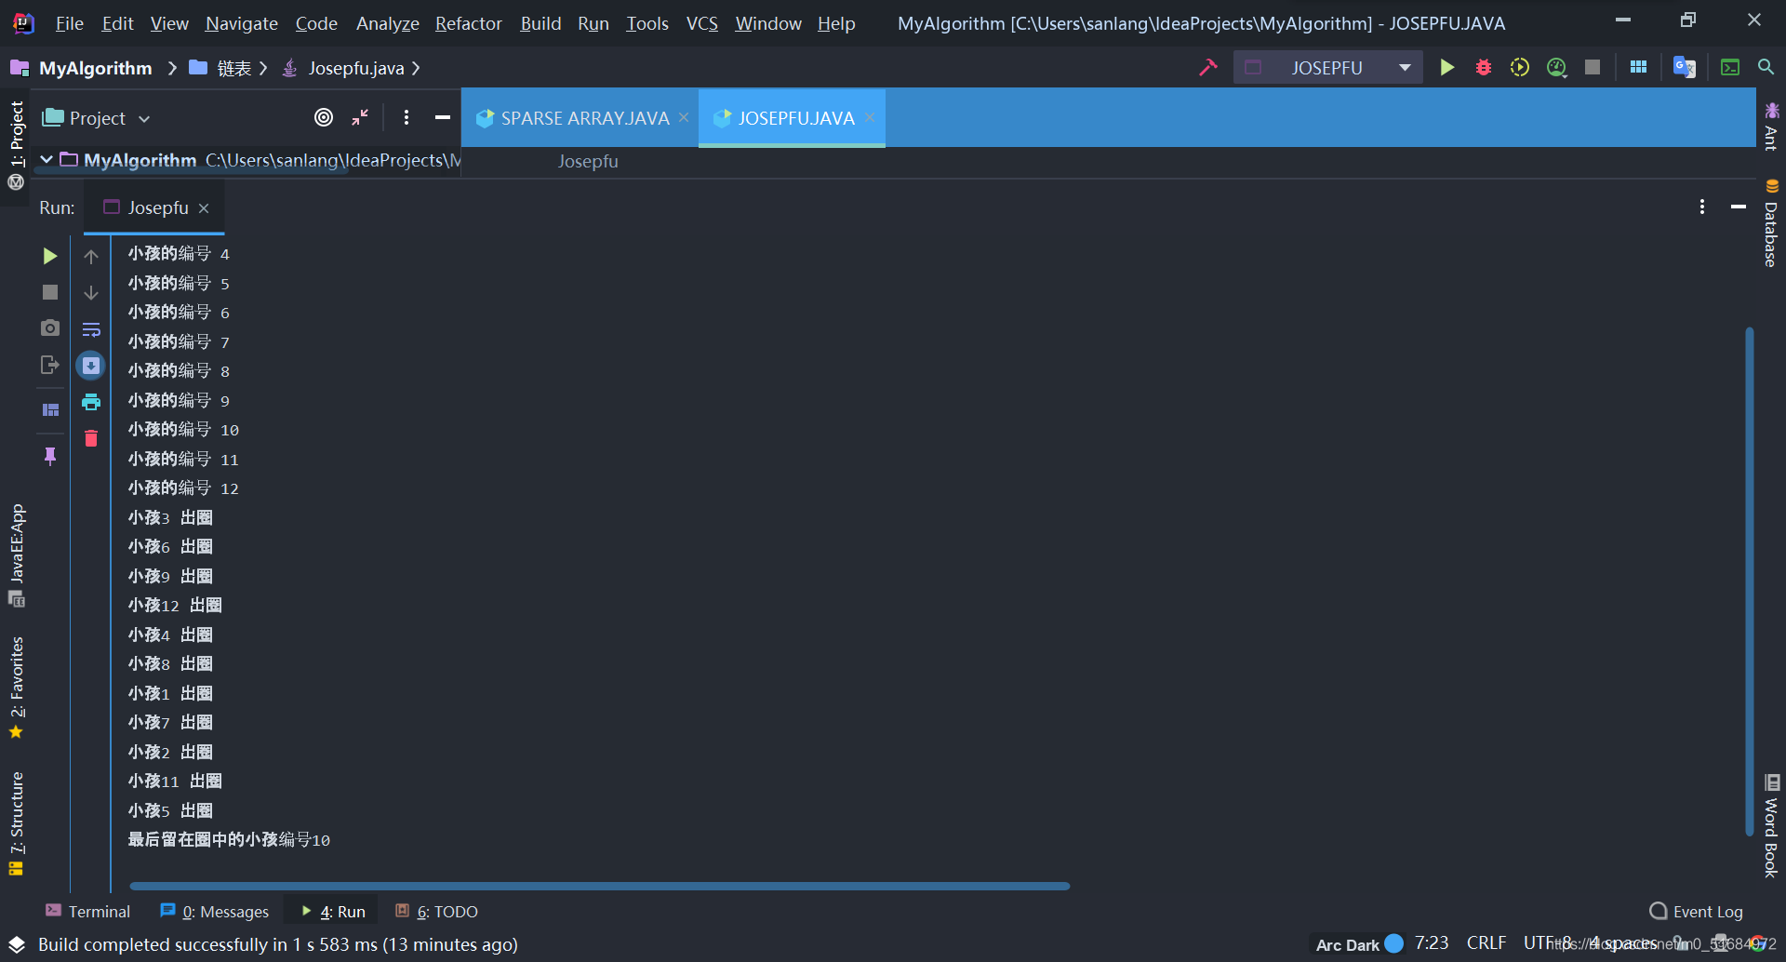Click the Build project hammer icon
The image size is (1786, 962).
1207,67
